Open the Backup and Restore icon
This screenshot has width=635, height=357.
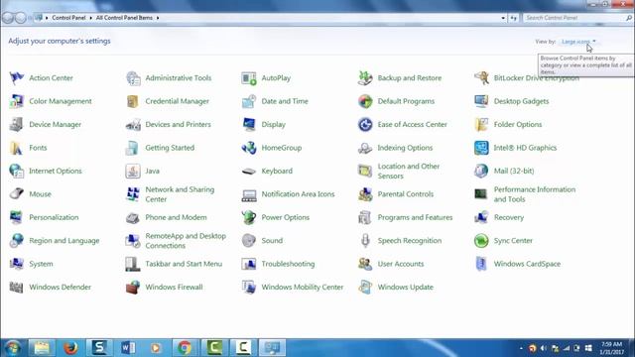coord(365,78)
